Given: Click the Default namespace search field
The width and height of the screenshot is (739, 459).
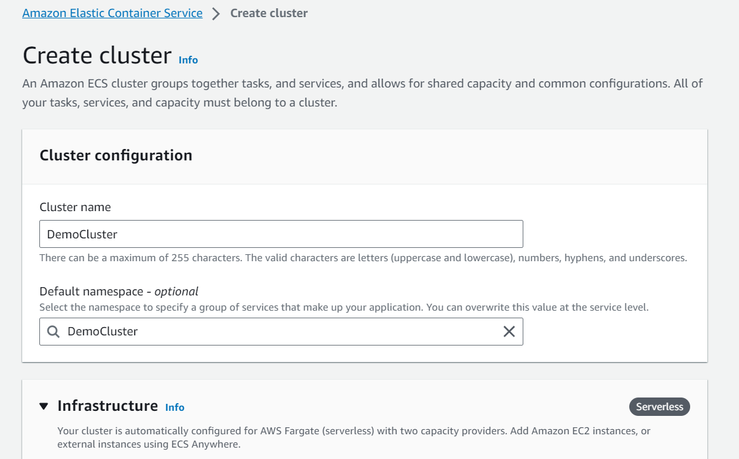Looking at the screenshot, I should [x=281, y=332].
